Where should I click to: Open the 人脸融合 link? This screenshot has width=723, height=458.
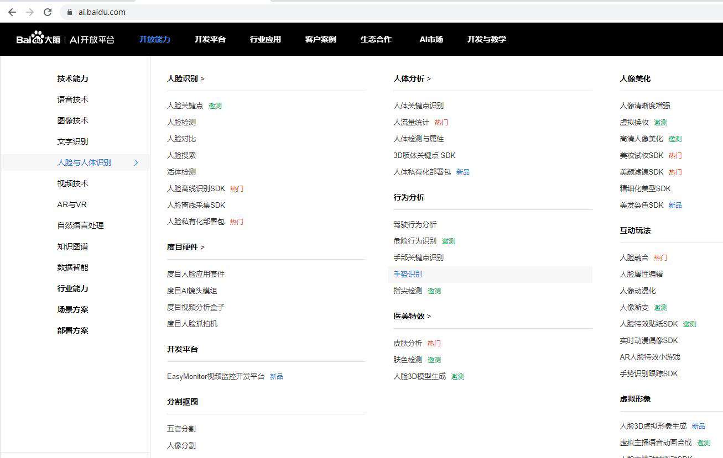point(634,257)
